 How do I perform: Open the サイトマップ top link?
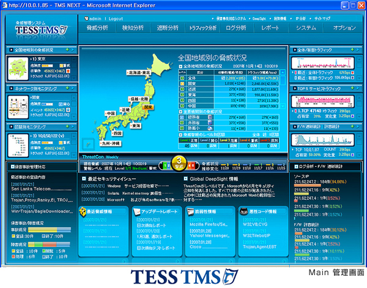322,18
